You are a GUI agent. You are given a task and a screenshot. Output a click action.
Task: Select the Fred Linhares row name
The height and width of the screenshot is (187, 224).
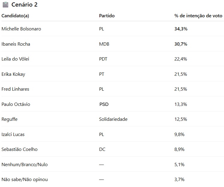coord(15,89)
